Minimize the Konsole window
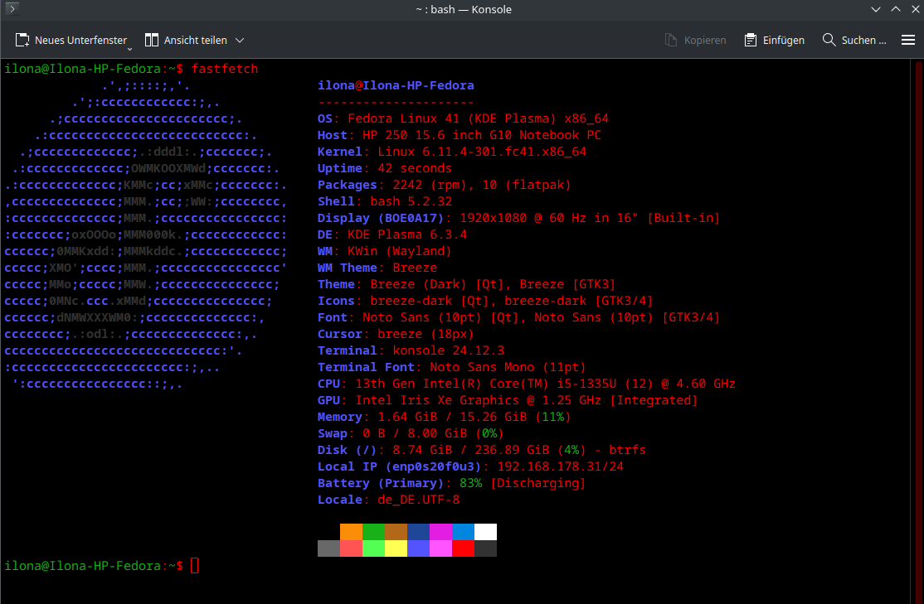 click(x=876, y=9)
